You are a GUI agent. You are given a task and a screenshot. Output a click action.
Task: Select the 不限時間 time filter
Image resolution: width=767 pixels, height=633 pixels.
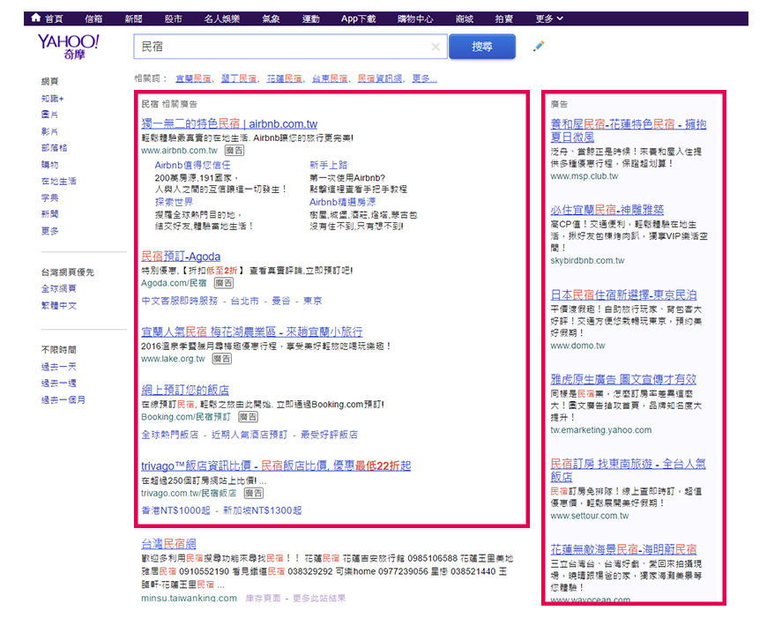pos(59,350)
